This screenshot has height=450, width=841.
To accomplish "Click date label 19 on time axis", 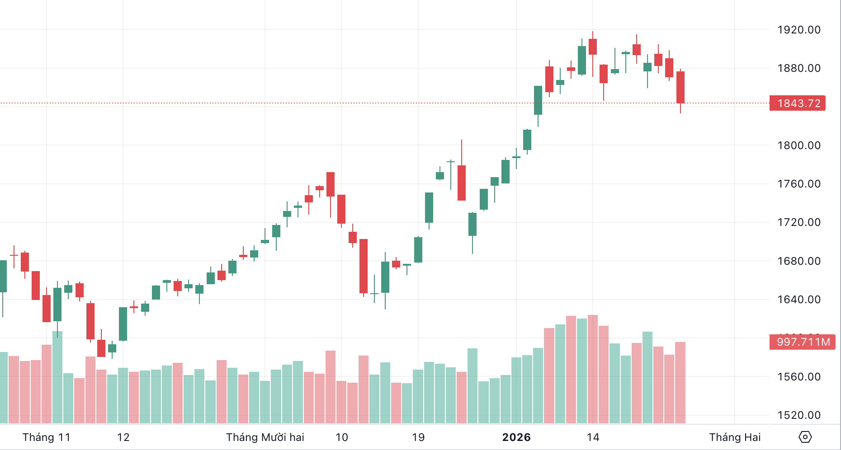I will pos(418,437).
